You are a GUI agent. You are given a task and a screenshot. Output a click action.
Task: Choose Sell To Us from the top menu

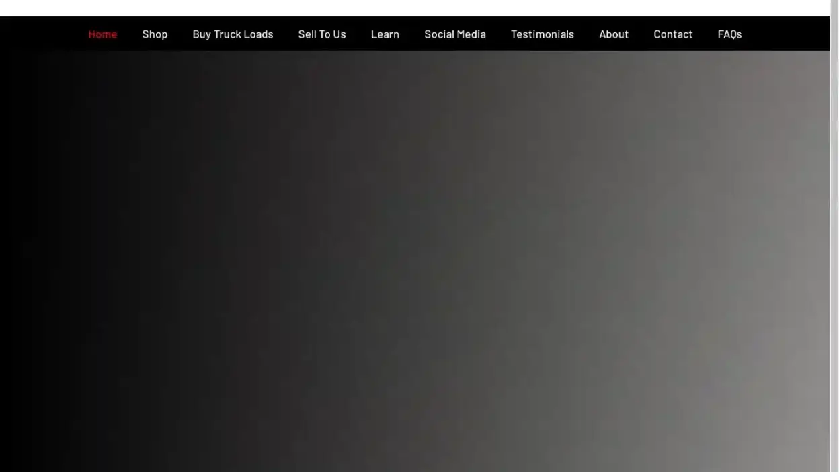(x=321, y=34)
